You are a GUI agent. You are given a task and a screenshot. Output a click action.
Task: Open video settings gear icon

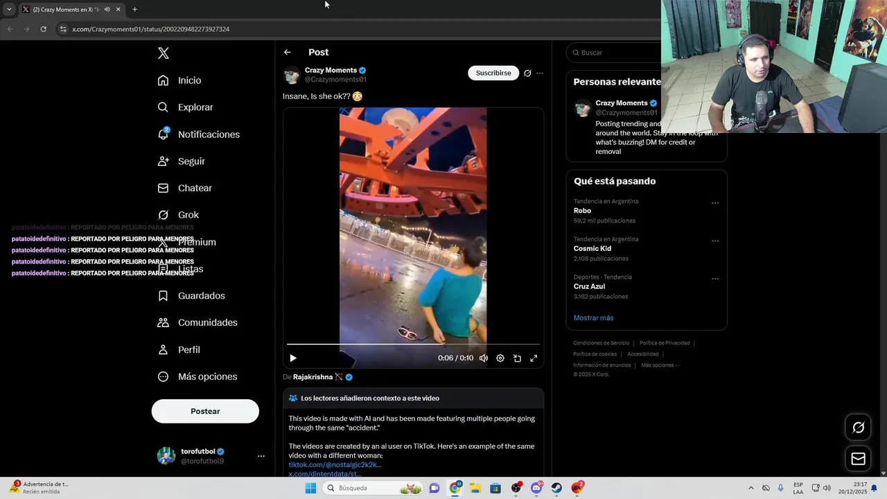point(500,358)
